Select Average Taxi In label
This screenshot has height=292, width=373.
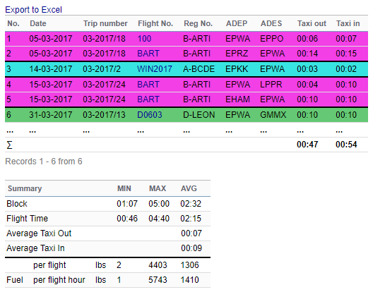click(x=35, y=248)
